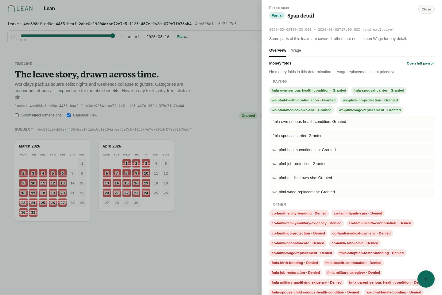Select April 15 day cell
The image size is (442, 295).
click(x=126, y=183)
